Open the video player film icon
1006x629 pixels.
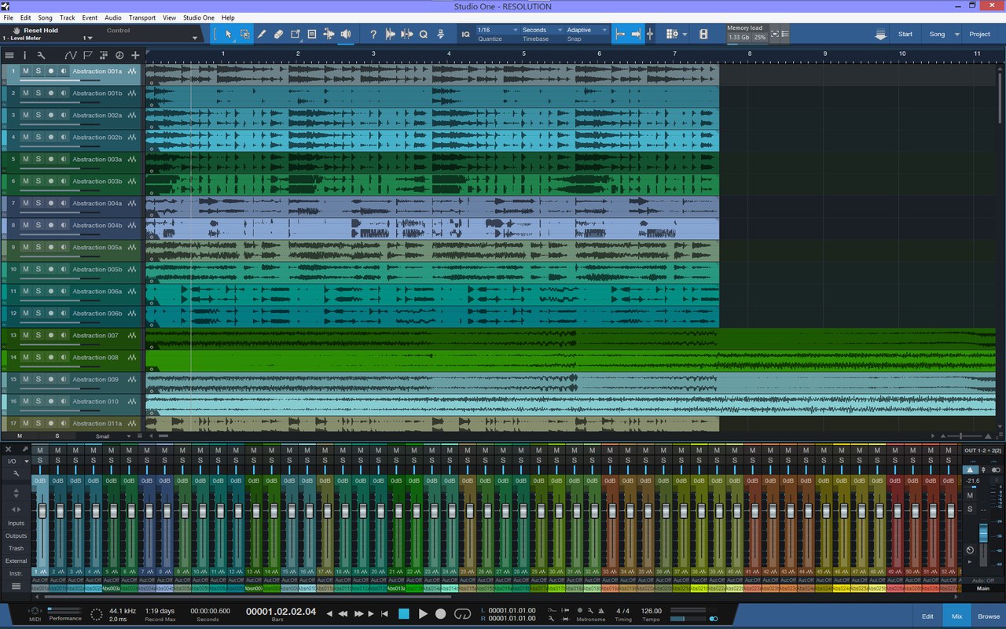(703, 34)
